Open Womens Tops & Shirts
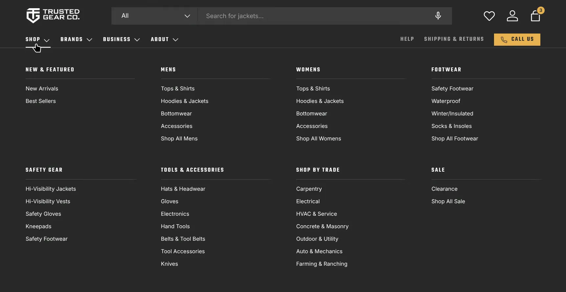This screenshot has width=566, height=292. pos(313,88)
